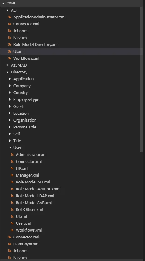Viewport: 145px width, 261px height.
Task: Expand the EmployeeType folder arrow
Action: [10, 99]
